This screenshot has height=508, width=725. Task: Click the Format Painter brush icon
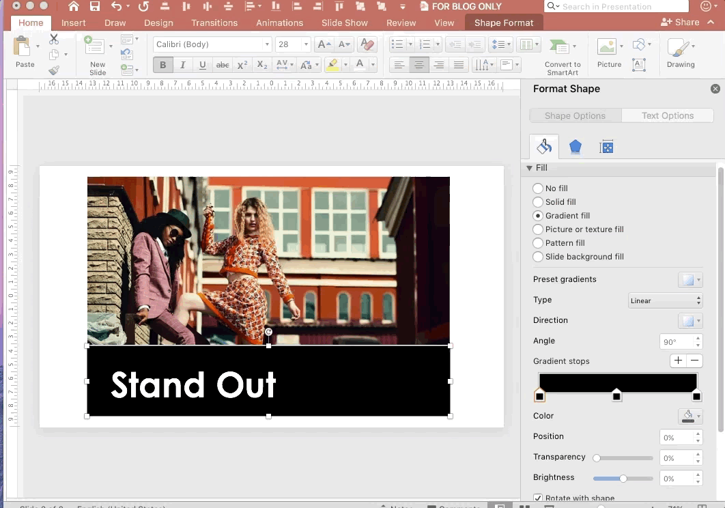pos(54,70)
